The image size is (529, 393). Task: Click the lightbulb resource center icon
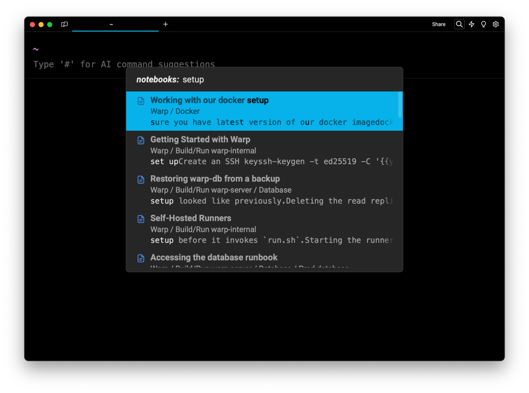tap(483, 24)
